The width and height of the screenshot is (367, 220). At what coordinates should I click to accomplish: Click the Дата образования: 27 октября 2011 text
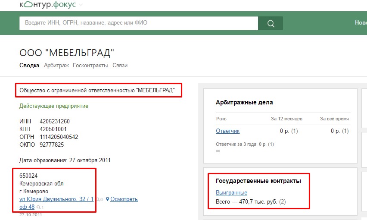coord(65,160)
